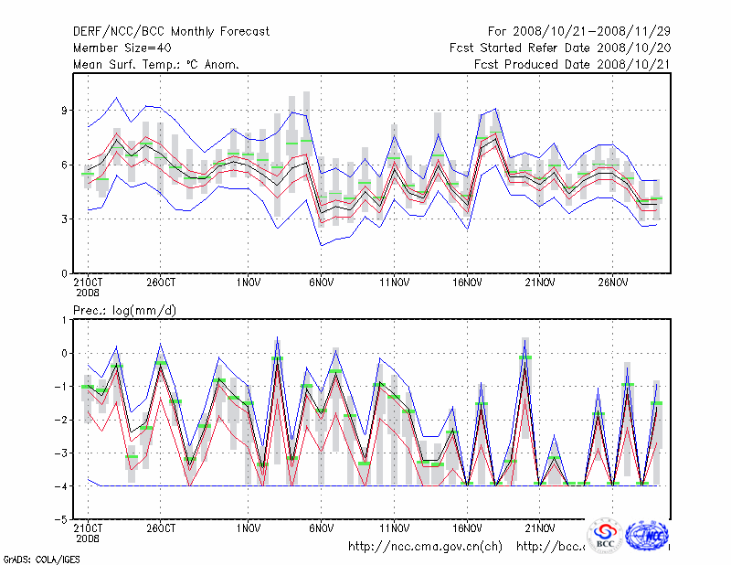
Task: Select 21OCT 2008 on the precipitation axis
Action: [88, 533]
